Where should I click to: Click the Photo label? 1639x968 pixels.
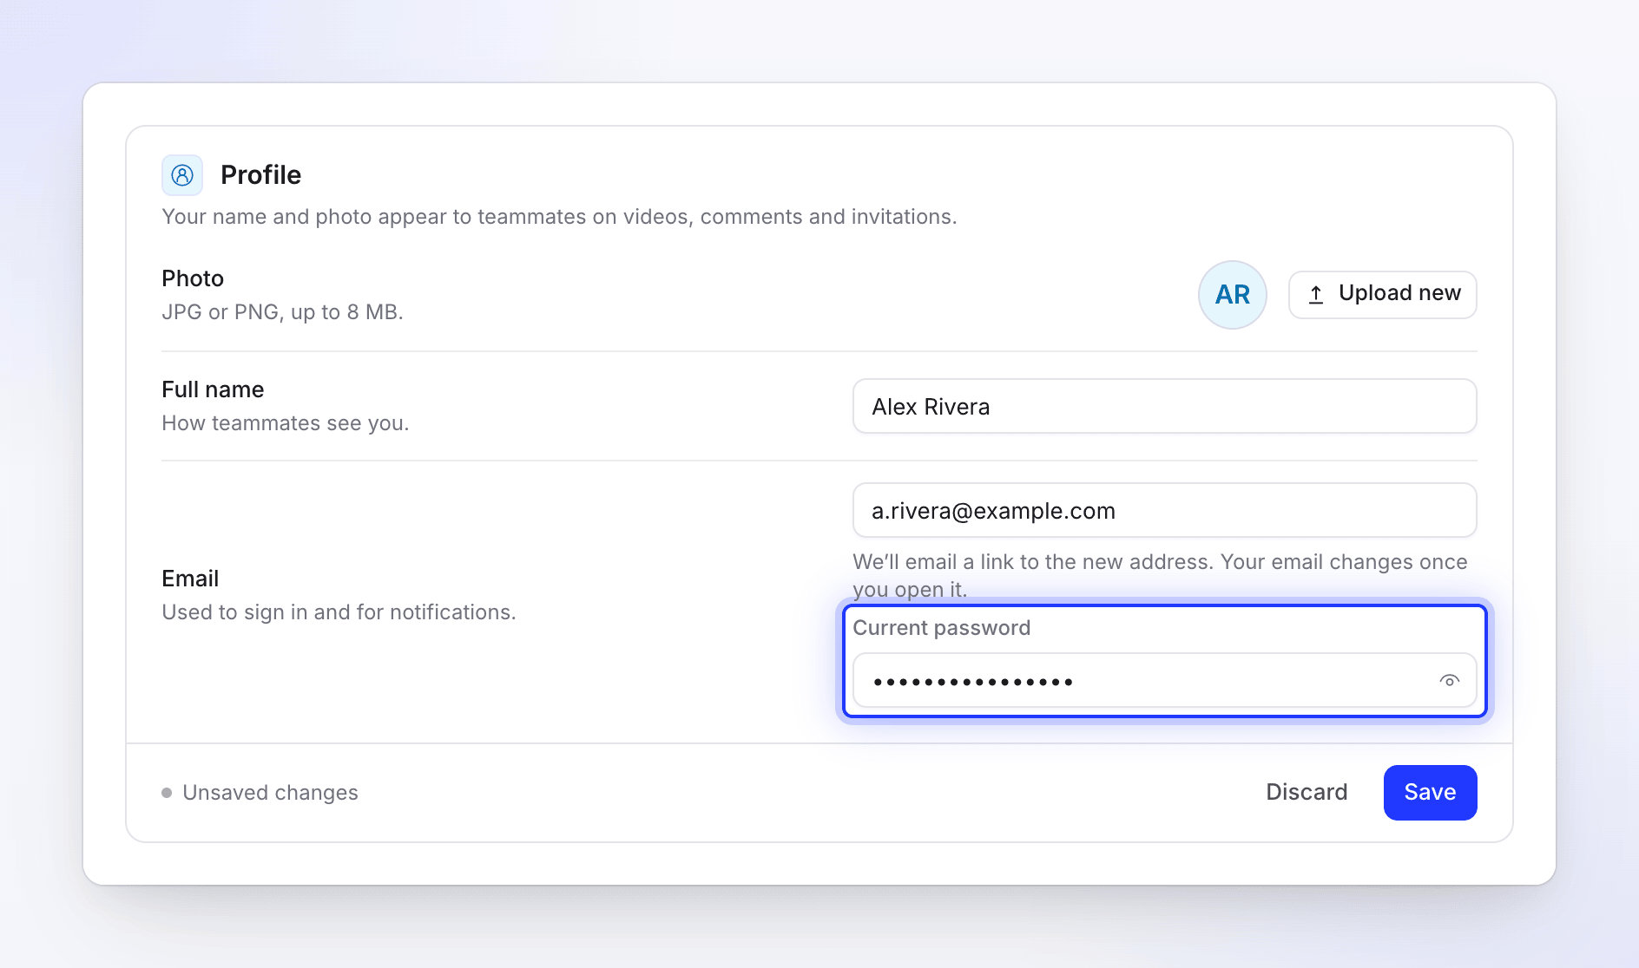coord(193,278)
